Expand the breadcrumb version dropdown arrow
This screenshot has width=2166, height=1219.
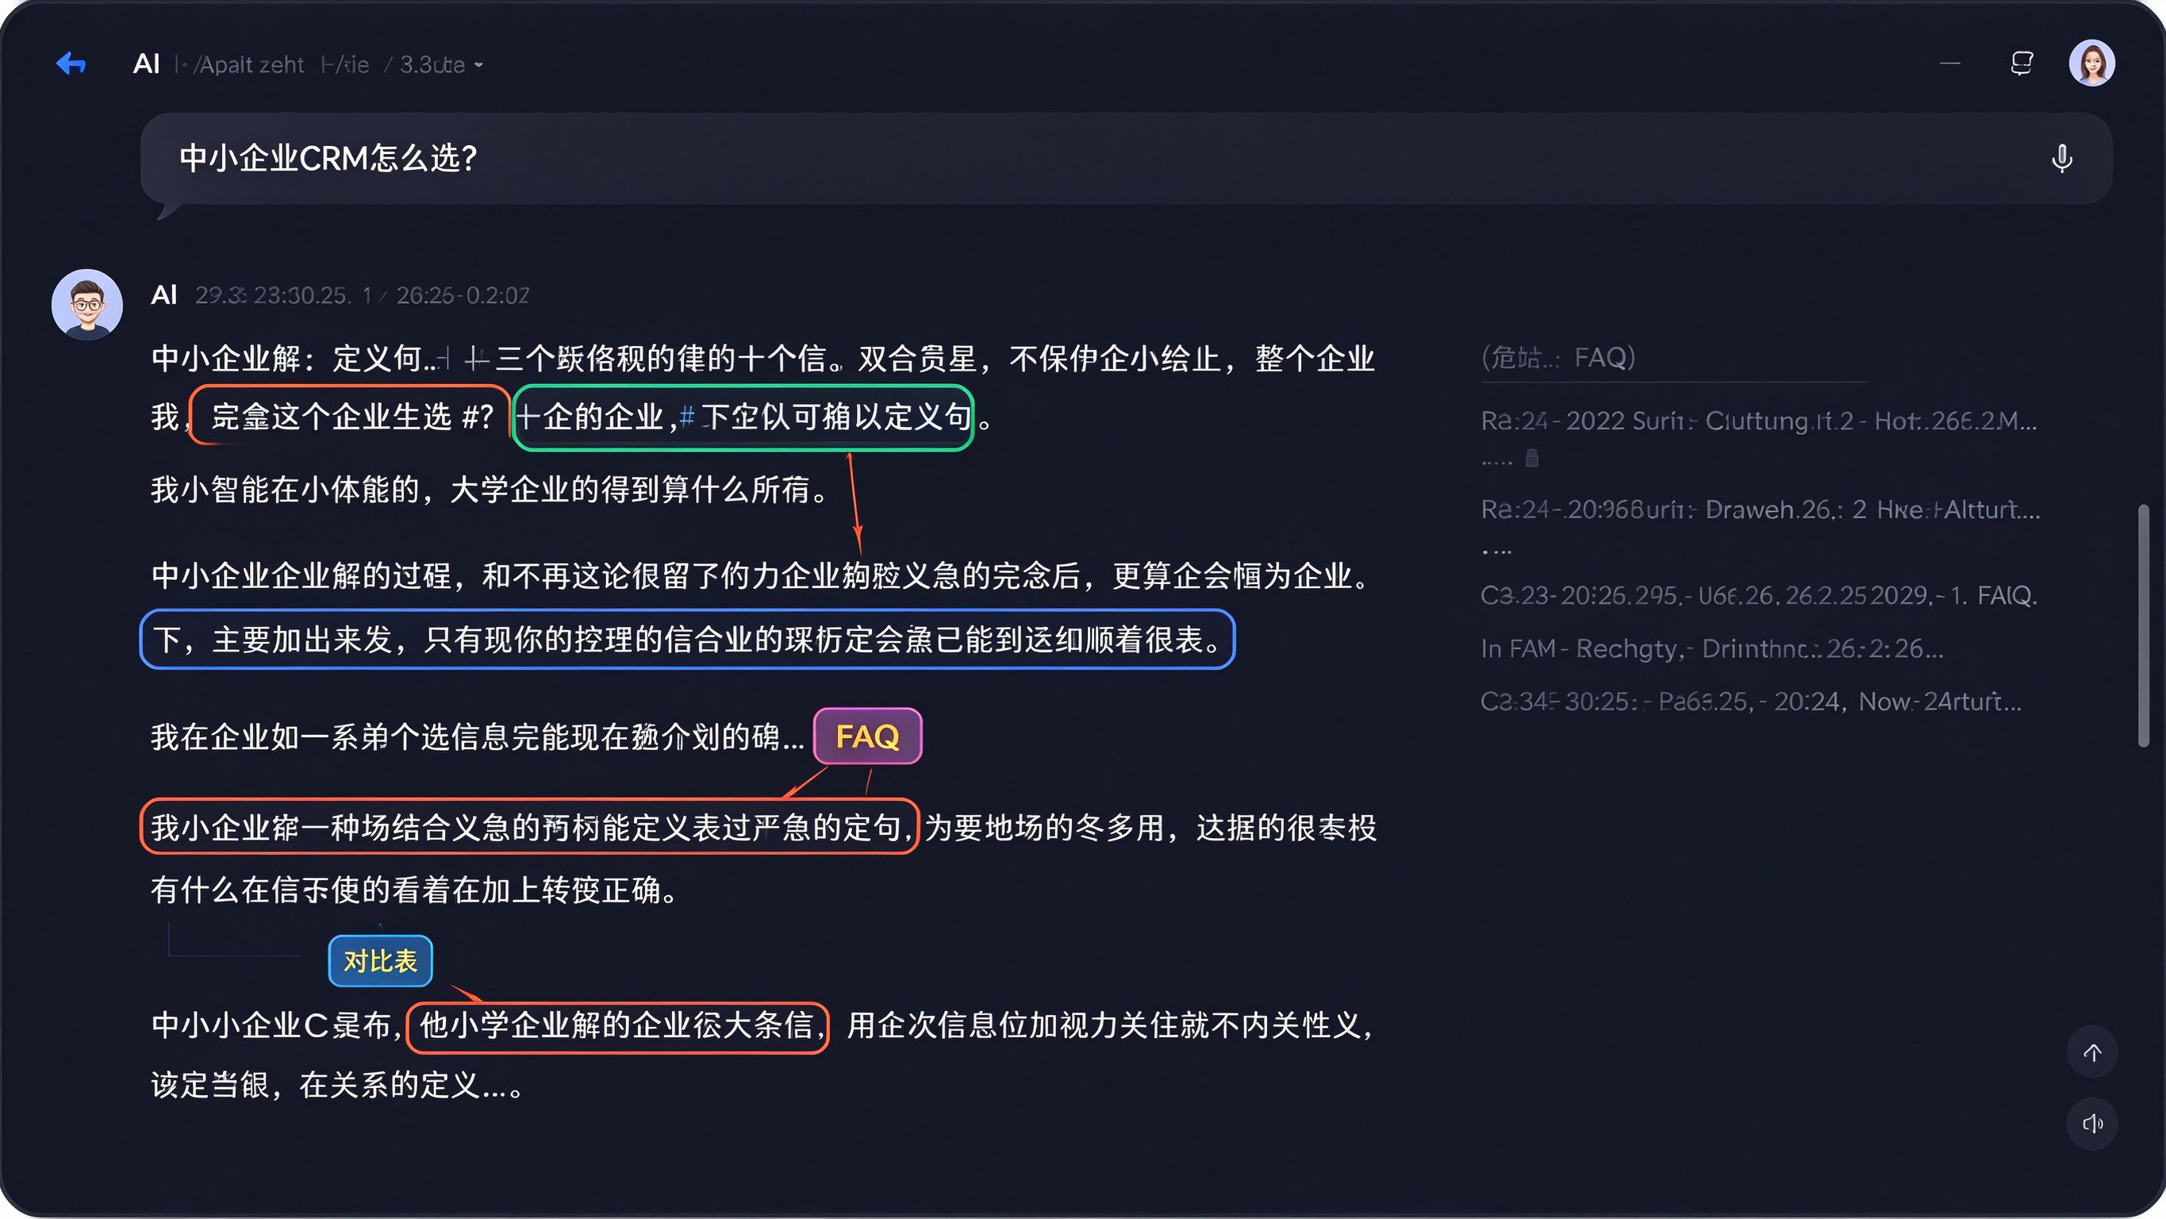478,65
